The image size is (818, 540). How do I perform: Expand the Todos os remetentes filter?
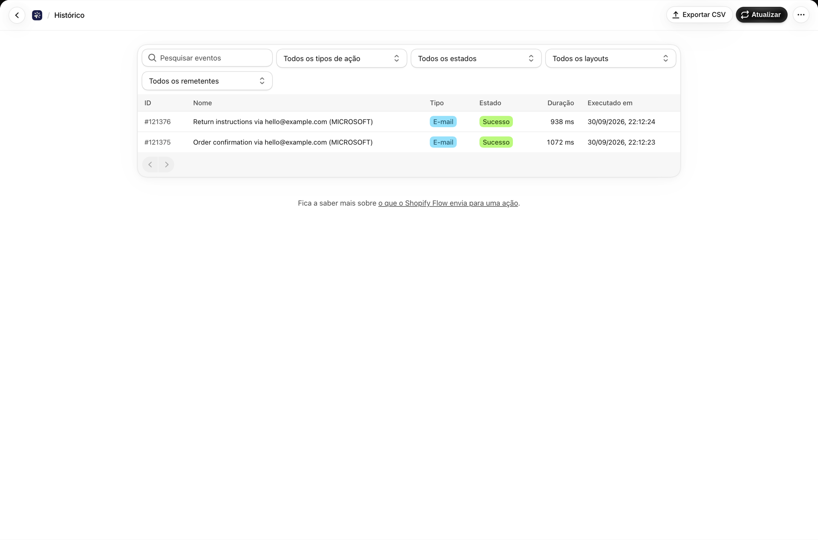[x=207, y=81]
